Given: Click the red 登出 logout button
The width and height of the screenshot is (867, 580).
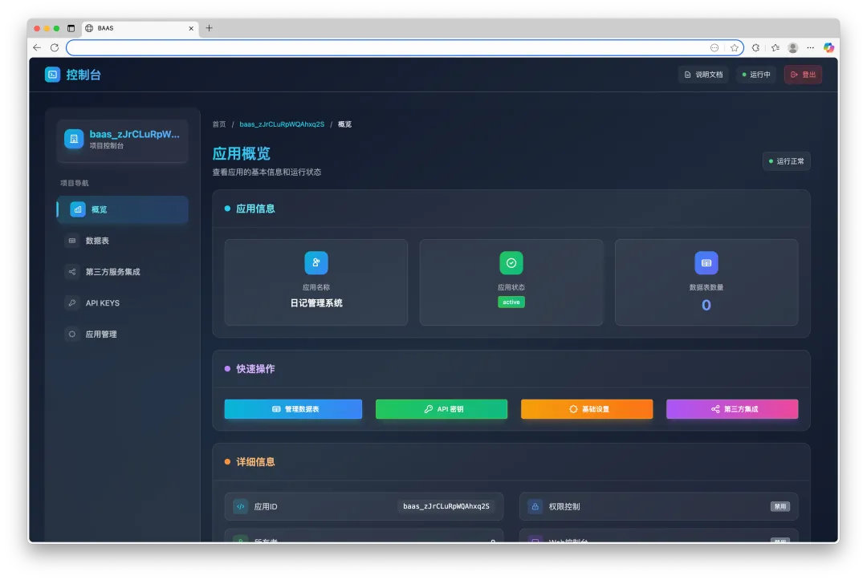Looking at the screenshot, I should coord(803,75).
